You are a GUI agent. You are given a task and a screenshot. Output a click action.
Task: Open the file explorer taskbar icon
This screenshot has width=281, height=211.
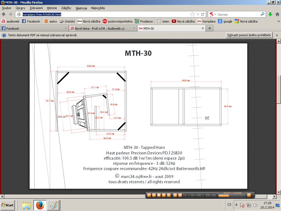[x=26, y=205]
